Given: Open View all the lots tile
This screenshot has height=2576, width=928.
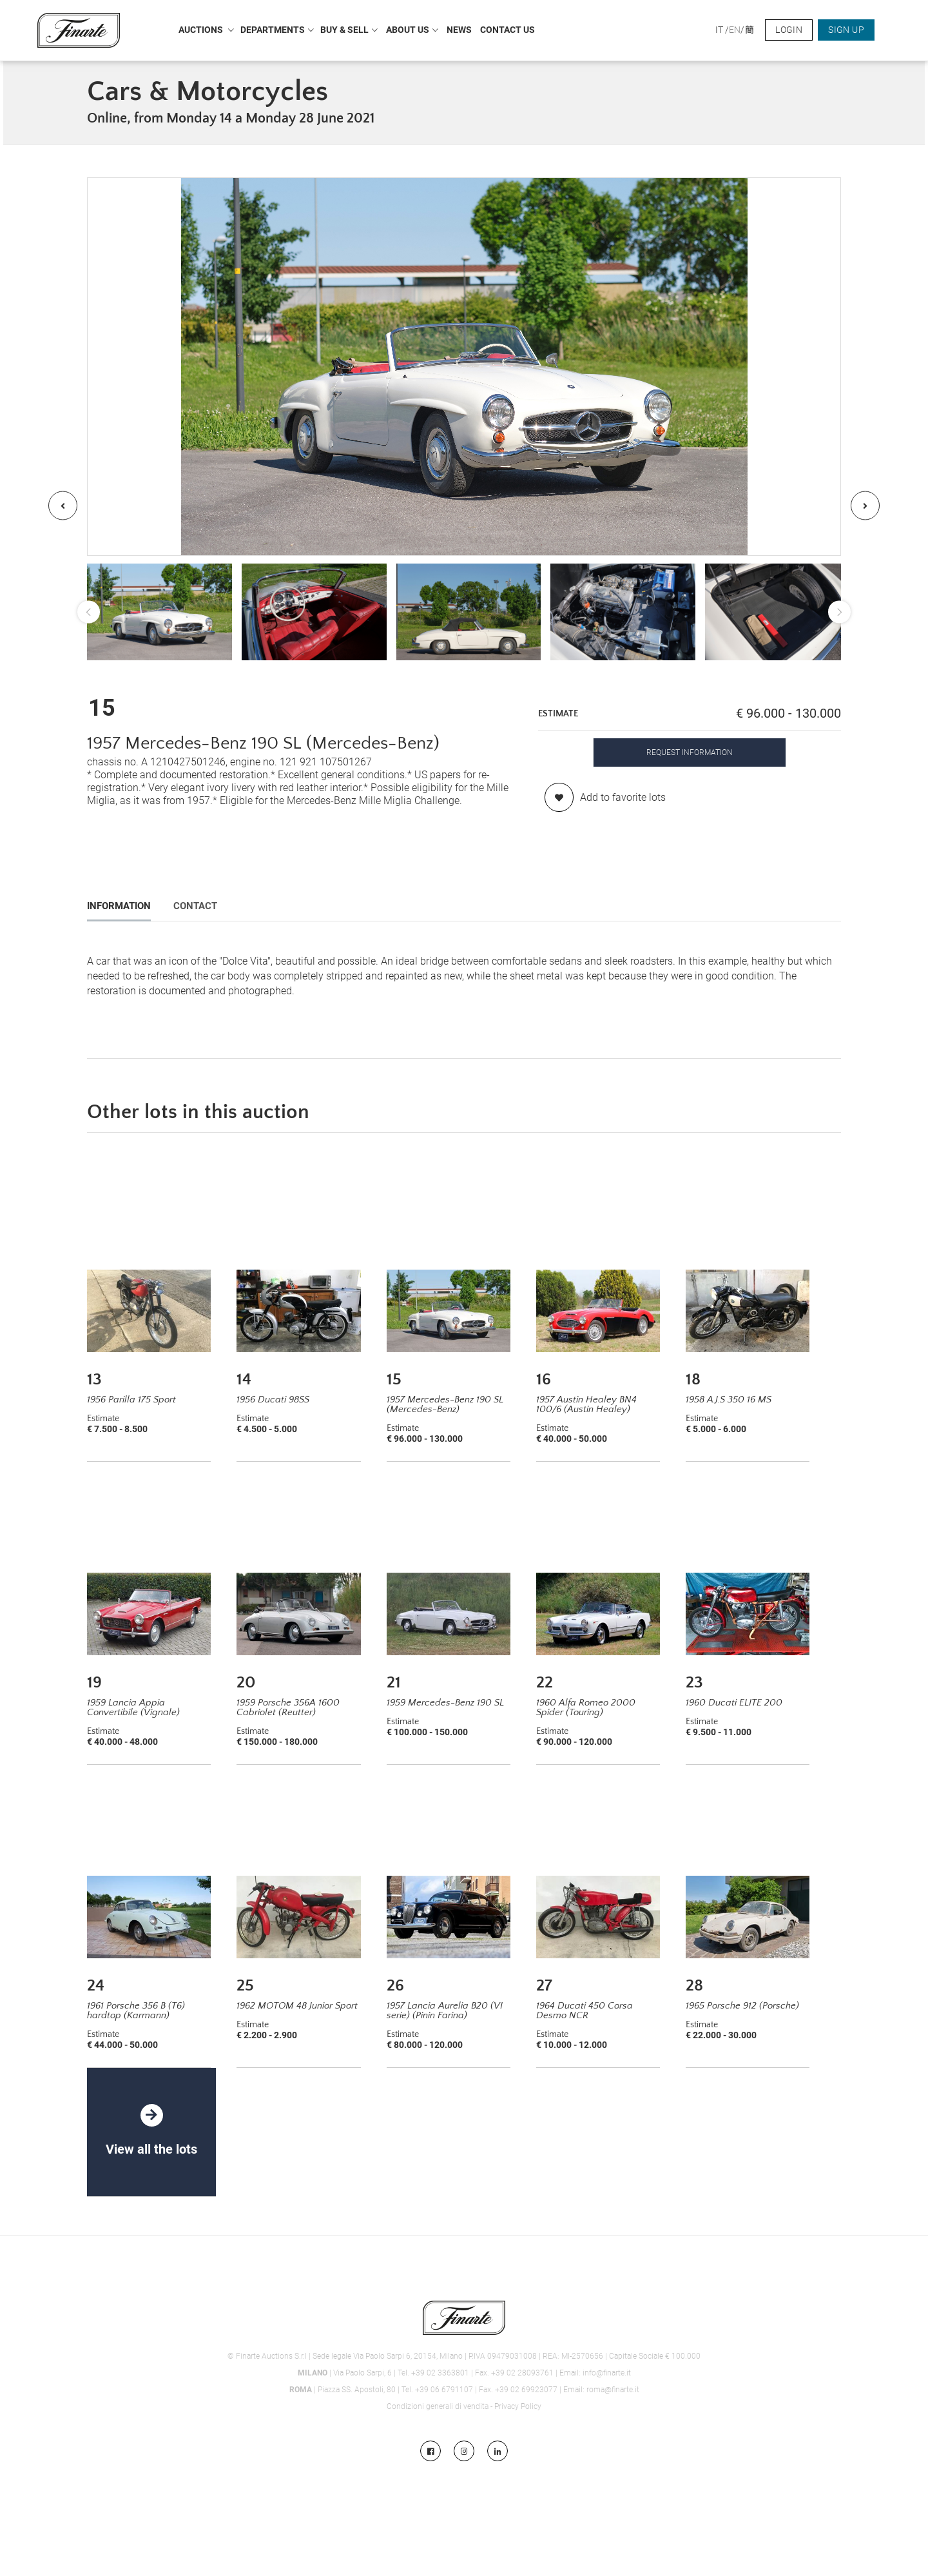Looking at the screenshot, I should (151, 2131).
